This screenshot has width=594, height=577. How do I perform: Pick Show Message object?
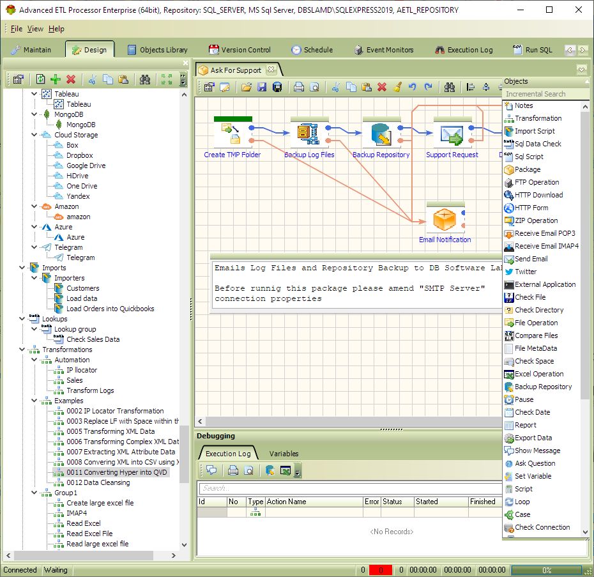click(x=537, y=450)
